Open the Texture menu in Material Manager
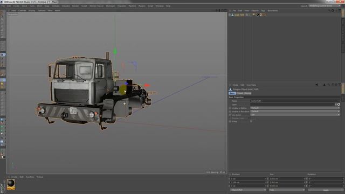The image size is (345, 194). 40,177
